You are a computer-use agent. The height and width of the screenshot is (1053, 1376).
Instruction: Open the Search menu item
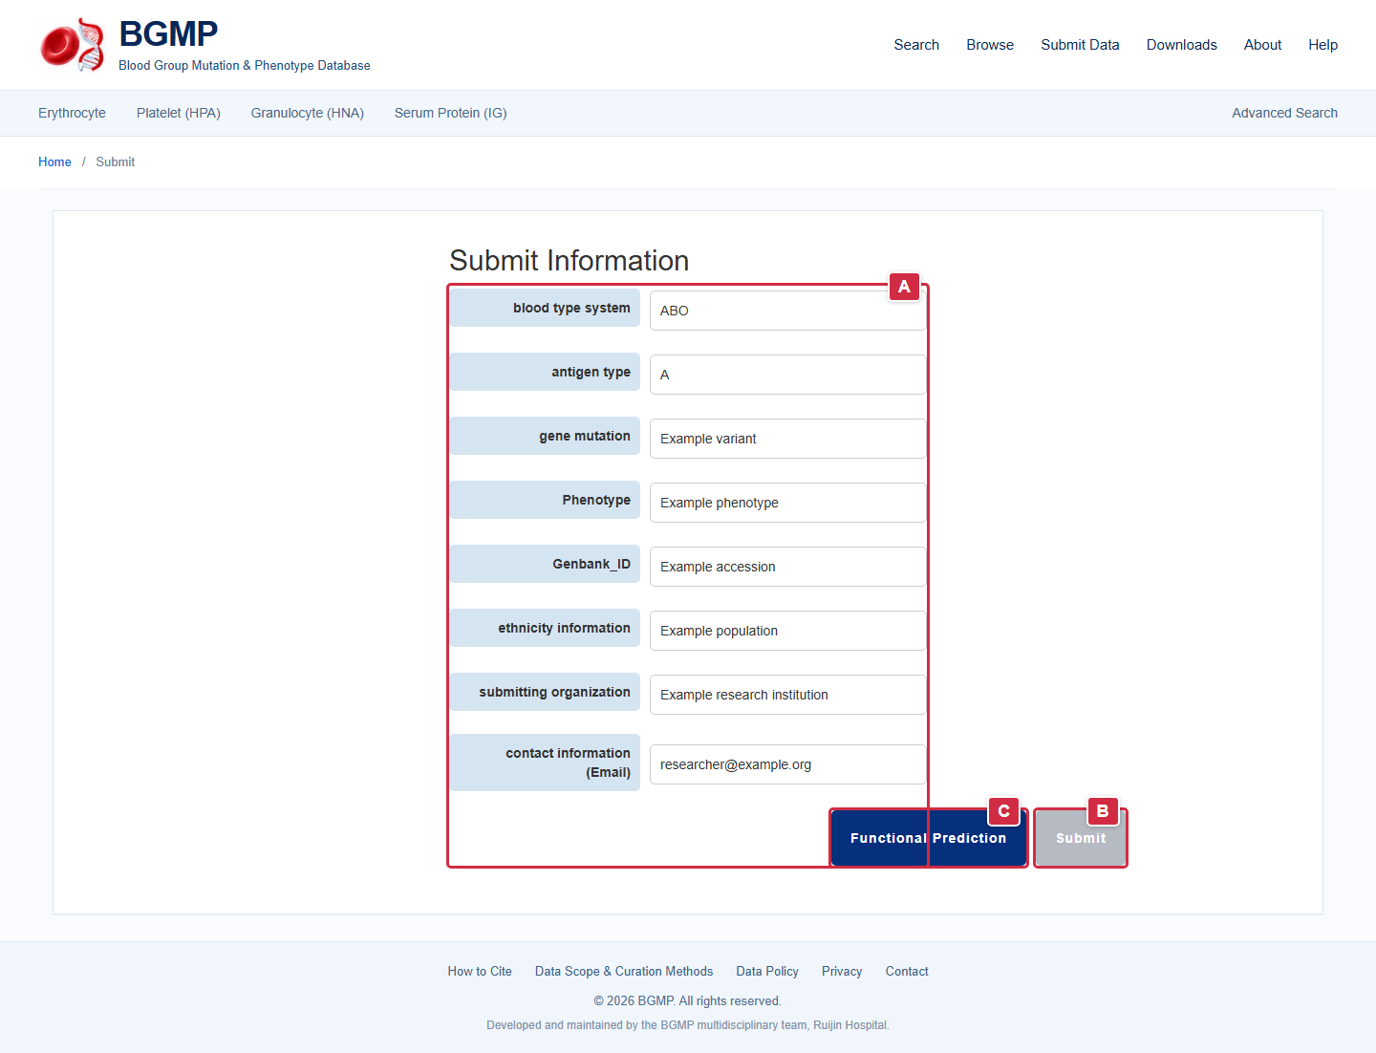(x=916, y=45)
